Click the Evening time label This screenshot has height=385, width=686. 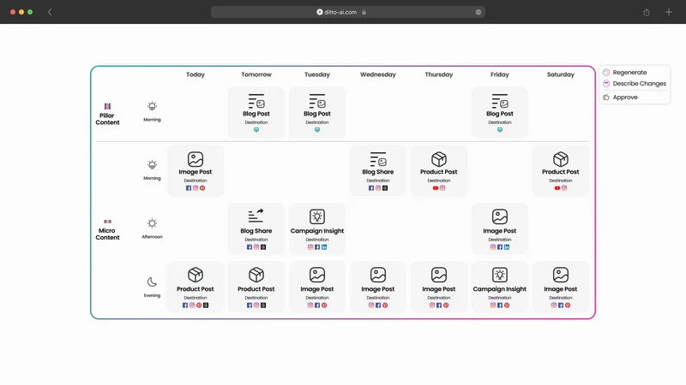click(x=152, y=295)
